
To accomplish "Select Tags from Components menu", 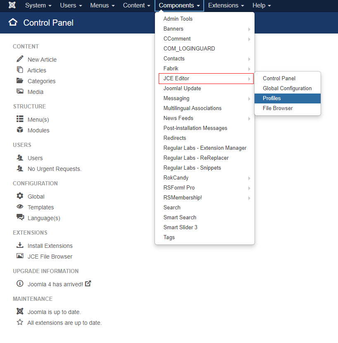I will pyautogui.click(x=205, y=237).
